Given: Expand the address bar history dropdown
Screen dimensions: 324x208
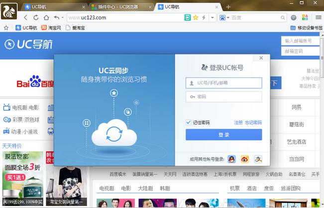Looking at the screenshot, I should click(213, 18).
